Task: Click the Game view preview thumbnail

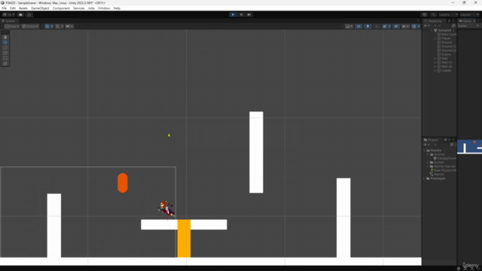Action: pos(469,147)
